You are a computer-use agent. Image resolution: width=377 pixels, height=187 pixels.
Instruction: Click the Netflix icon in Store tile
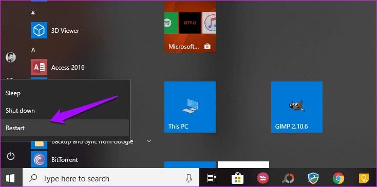190,23
